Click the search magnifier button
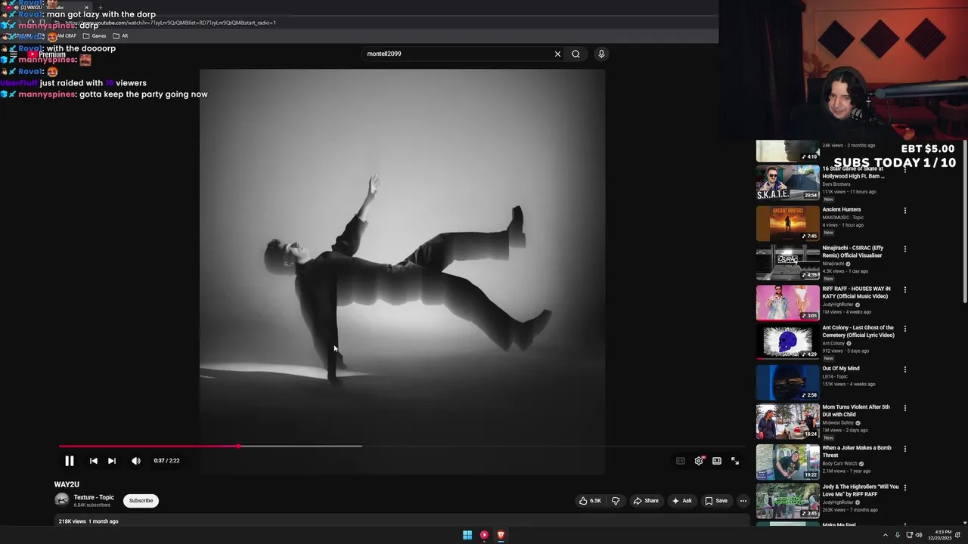Image resolution: width=968 pixels, height=544 pixels. click(x=576, y=54)
